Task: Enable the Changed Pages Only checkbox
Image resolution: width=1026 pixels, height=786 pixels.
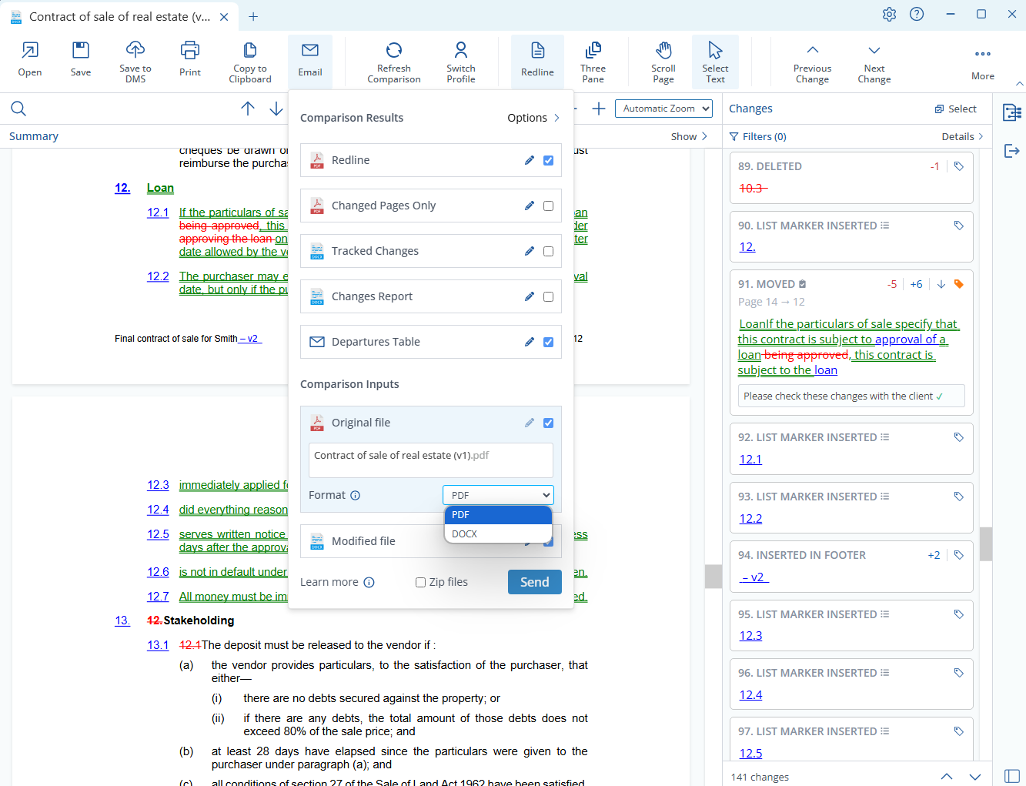Action: click(x=548, y=206)
